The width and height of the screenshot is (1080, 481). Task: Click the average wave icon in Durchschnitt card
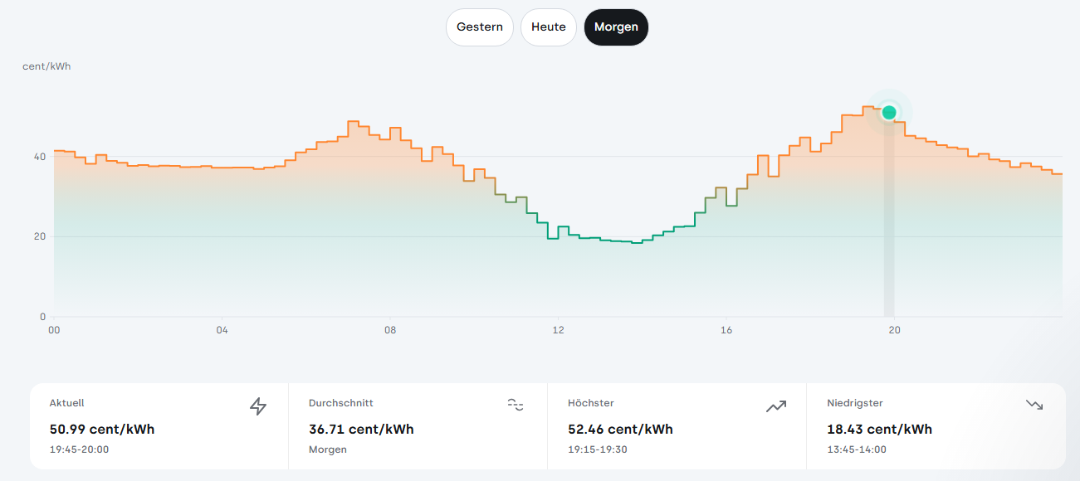coord(516,405)
